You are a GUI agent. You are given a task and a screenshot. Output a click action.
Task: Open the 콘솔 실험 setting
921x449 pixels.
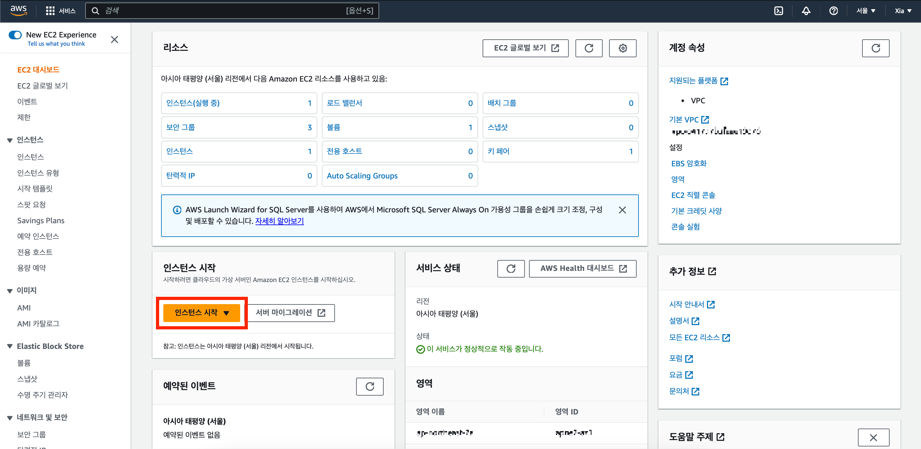pos(685,227)
